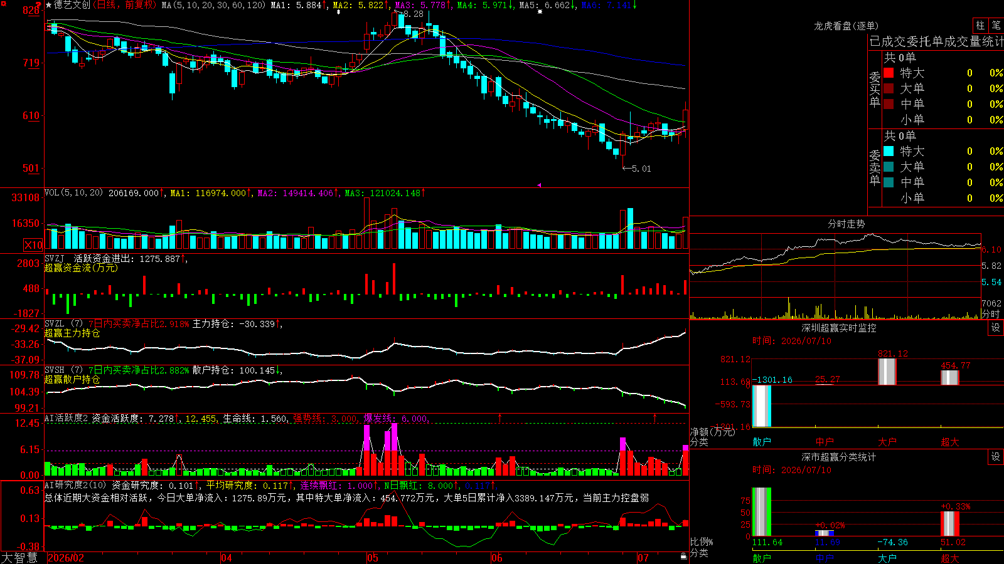
Task: Click the 德艺文创 stock name
Action: 72,5
